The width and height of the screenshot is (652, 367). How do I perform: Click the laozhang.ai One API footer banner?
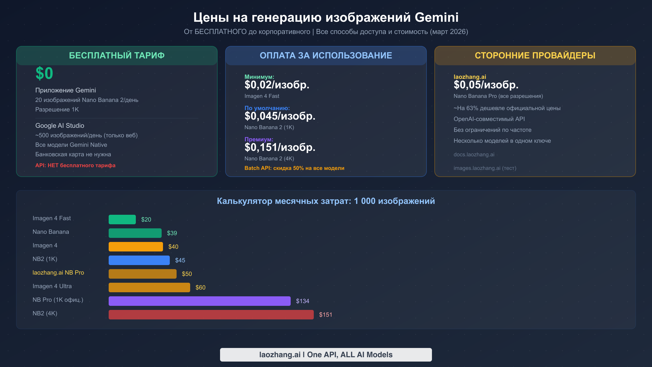(x=326, y=354)
